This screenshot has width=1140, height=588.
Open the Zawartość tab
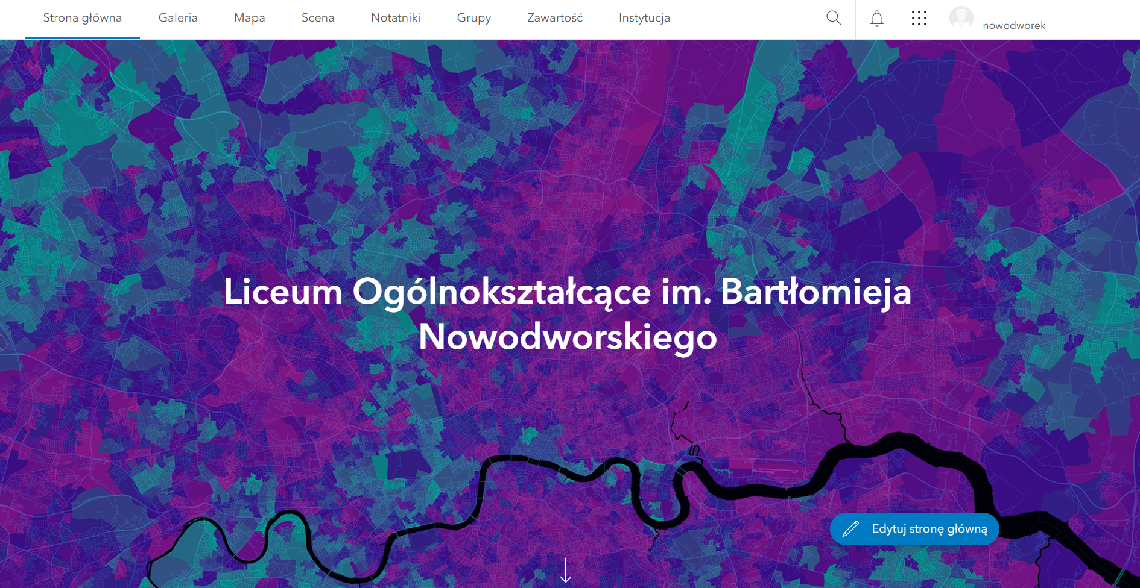555,18
